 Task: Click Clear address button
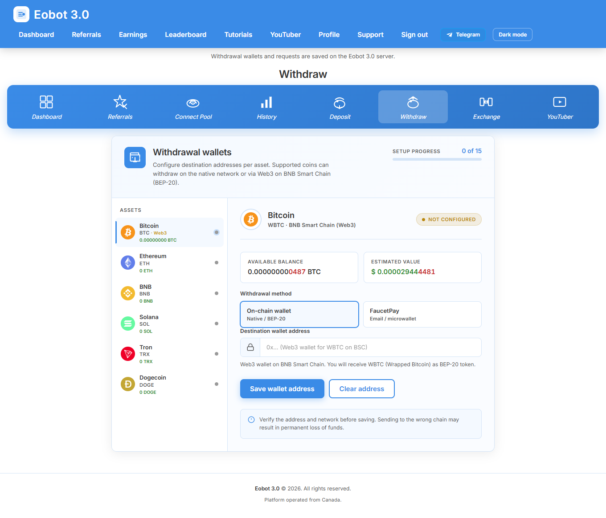point(362,389)
